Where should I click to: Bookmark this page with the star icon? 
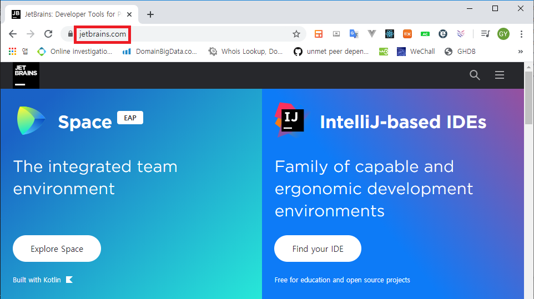pos(296,34)
